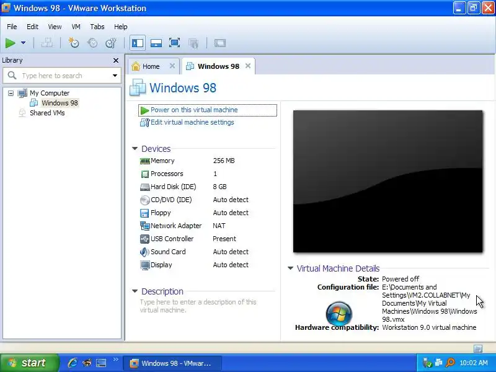Open the Help menu
This screenshot has width=496, height=372.
tap(120, 27)
